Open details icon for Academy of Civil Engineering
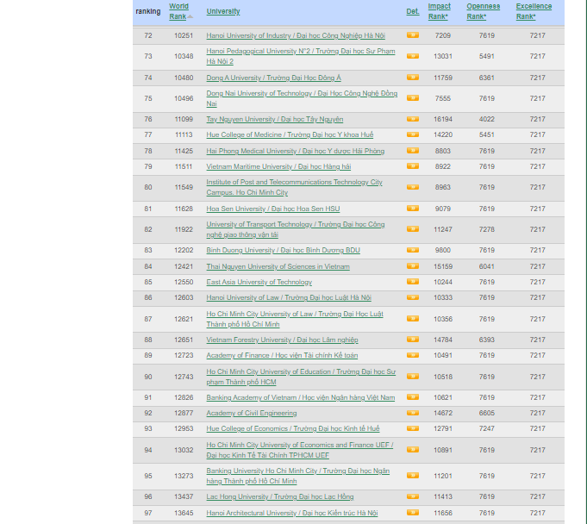Viewport: 587px width, 524px height. click(413, 413)
